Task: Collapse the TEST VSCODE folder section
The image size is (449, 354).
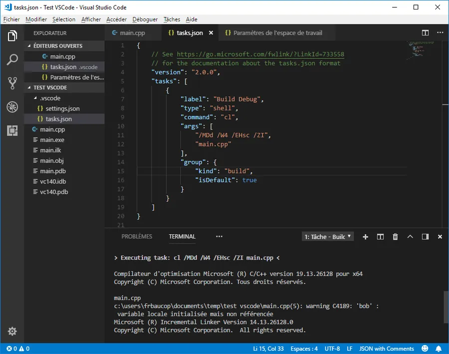Action: click(64, 87)
